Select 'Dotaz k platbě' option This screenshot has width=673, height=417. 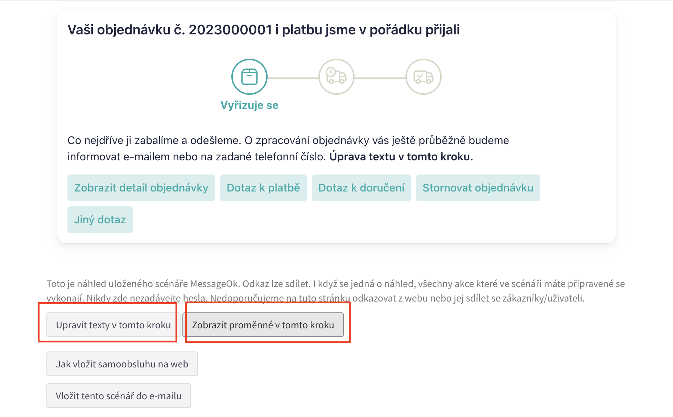(x=263, y=188)
